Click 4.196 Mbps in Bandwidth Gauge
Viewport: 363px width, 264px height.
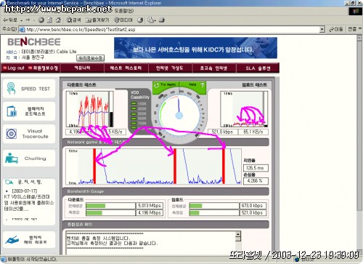point(150,213)
